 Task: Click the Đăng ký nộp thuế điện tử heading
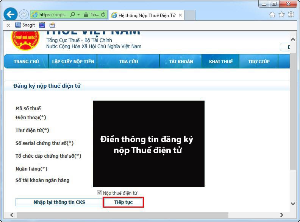point(47,86)
